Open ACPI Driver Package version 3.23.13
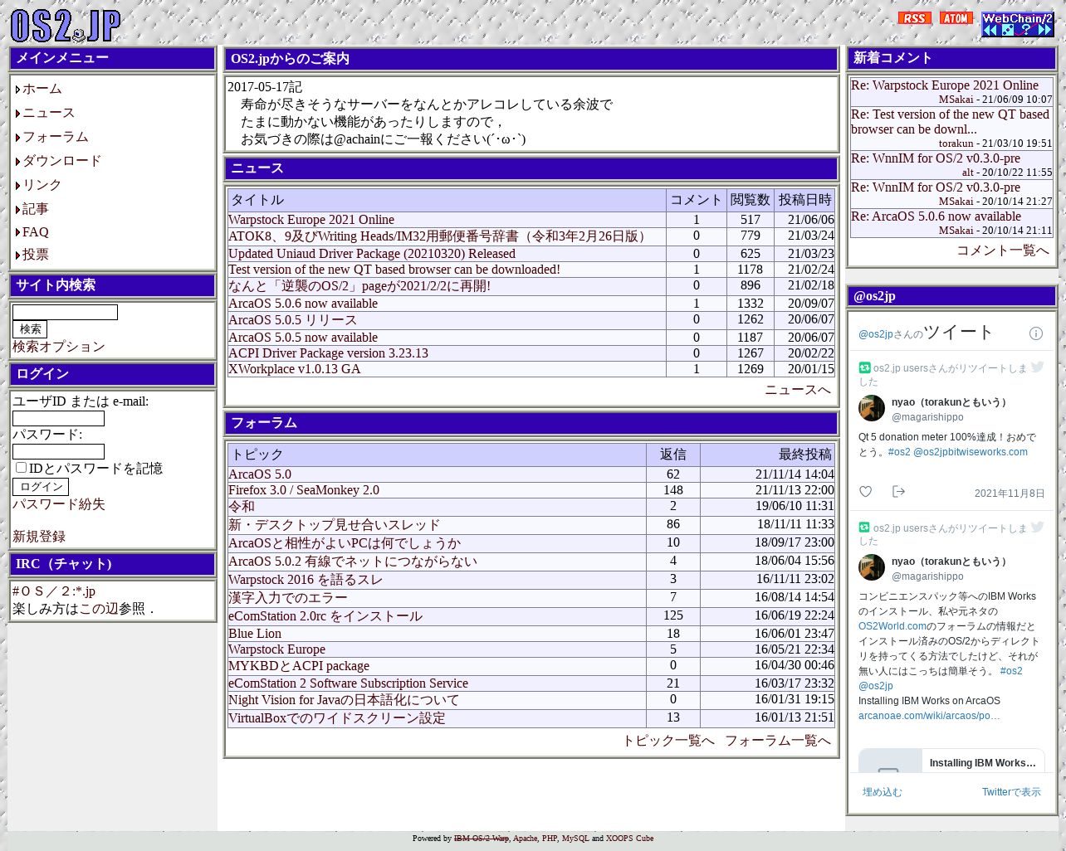This screenshot has height=851, width=1066. (328, 353)
